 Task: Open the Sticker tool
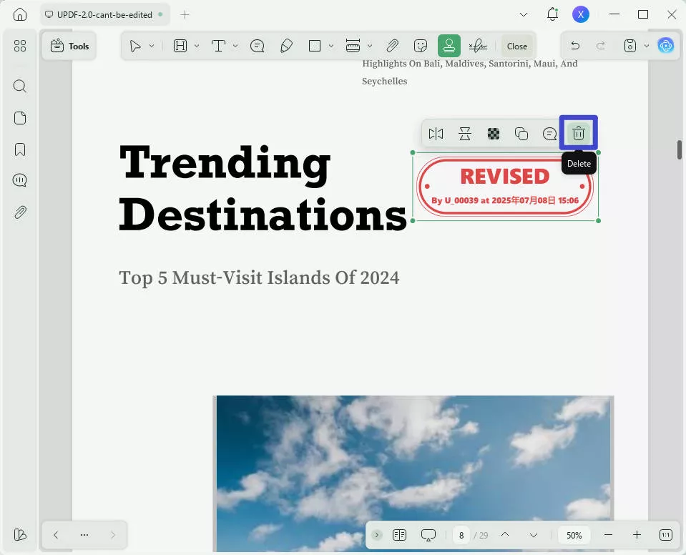421,45
